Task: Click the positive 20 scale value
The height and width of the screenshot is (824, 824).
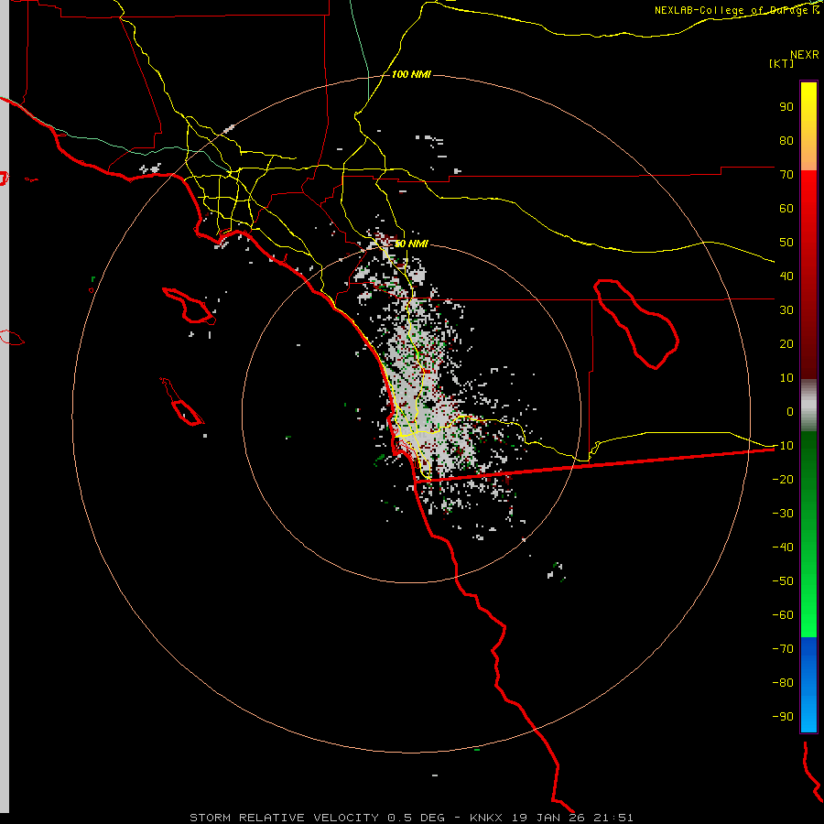Action: pyautogui.click(x=786, y=344)
